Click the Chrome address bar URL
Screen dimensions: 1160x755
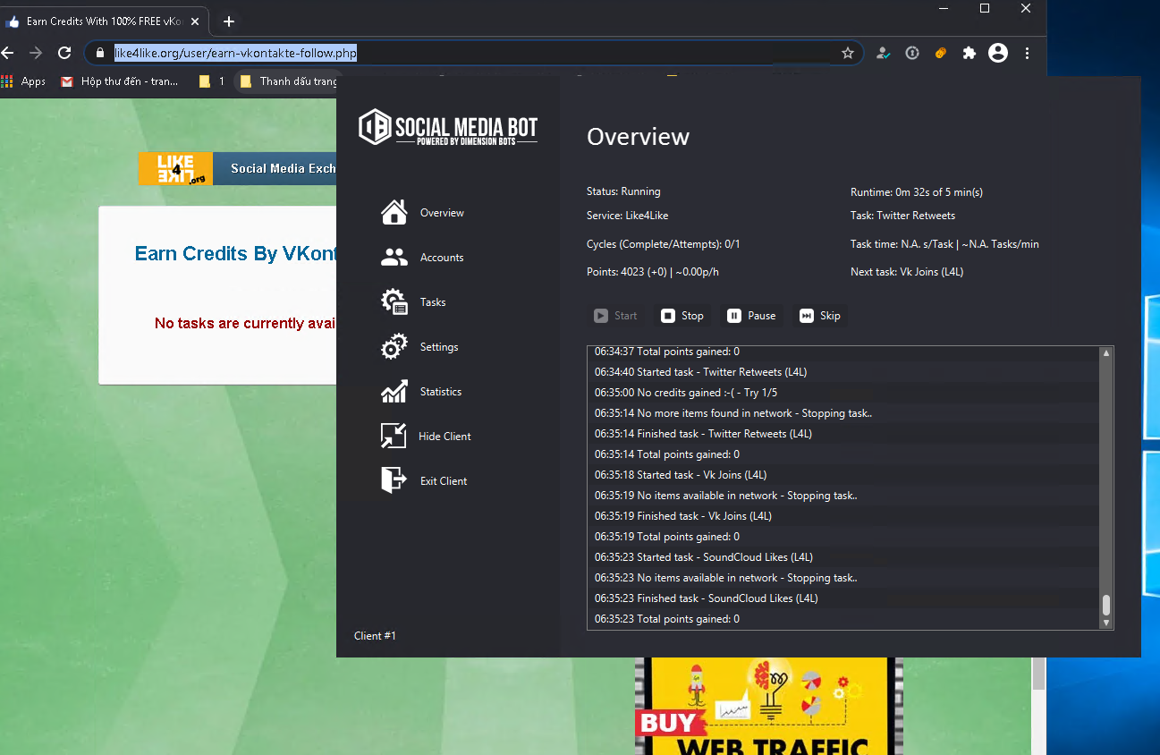click(x=235, y=54)
